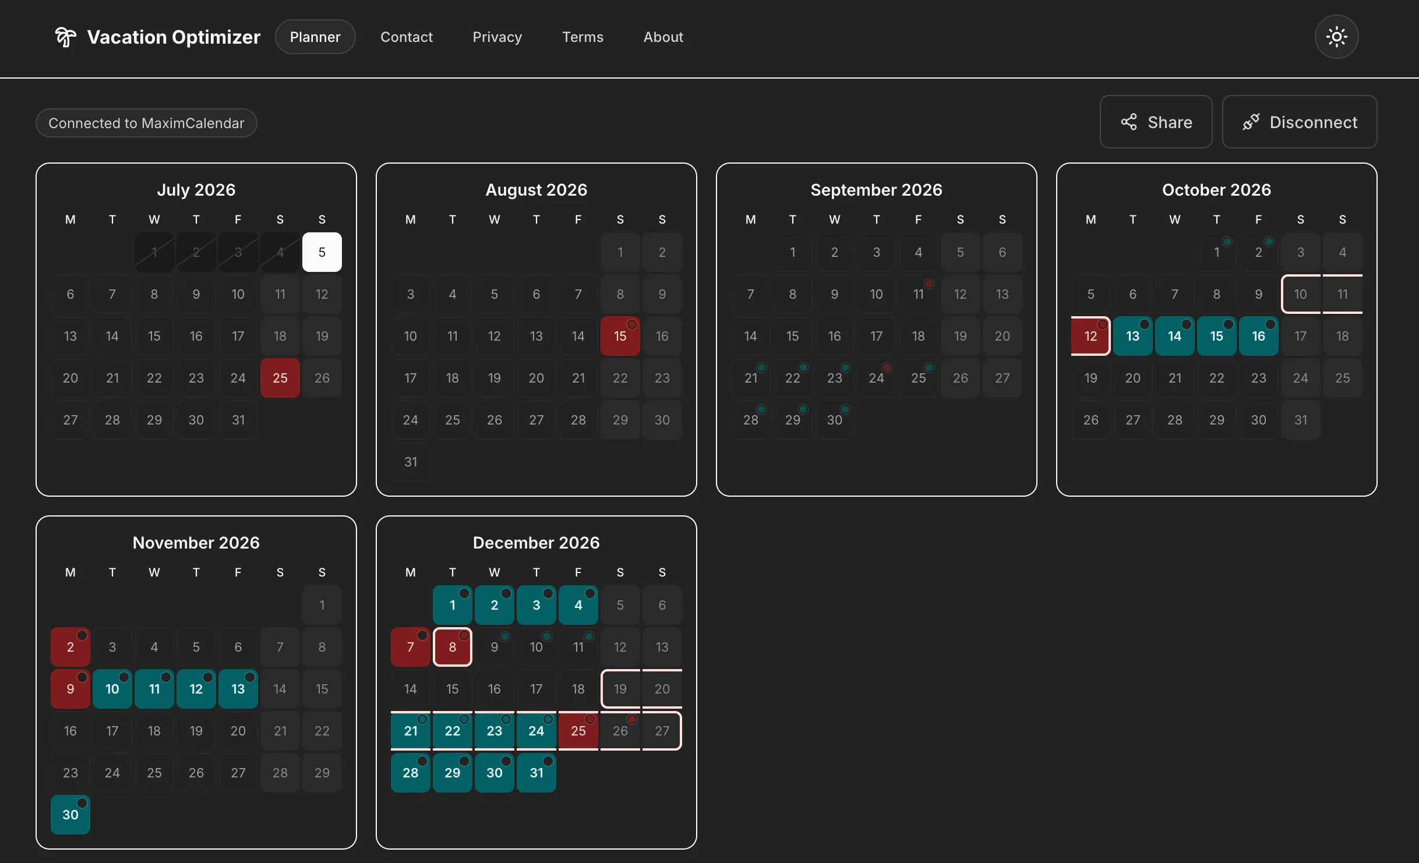Select outlined December 19 Saturday
This screenshot has height=863, width=1419.
(x=620, y=689)
